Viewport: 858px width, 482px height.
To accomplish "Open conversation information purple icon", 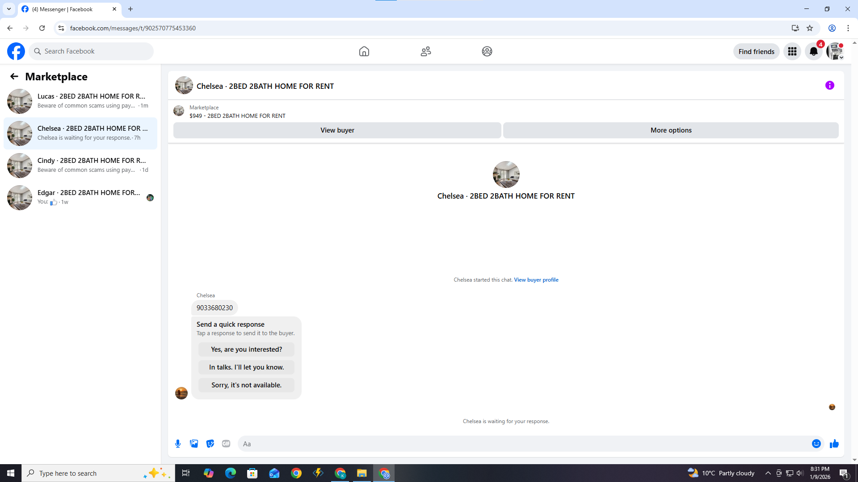I will pyautogui.click(x=829, y=85).
